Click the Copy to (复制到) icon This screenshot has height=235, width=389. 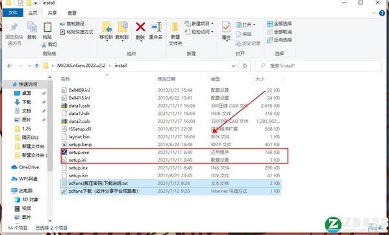point(123,27)
